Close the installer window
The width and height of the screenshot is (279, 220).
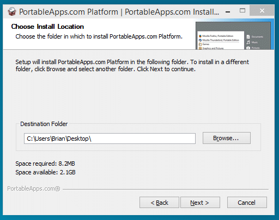262,10
